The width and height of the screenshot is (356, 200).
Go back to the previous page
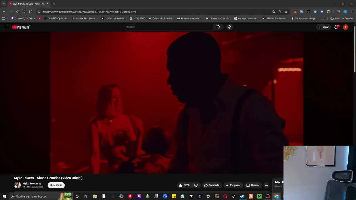(4, 12)
